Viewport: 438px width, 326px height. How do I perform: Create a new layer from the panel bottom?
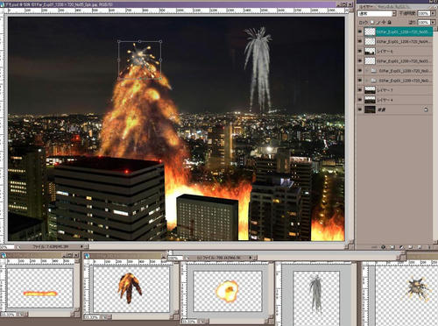(419, 247)
